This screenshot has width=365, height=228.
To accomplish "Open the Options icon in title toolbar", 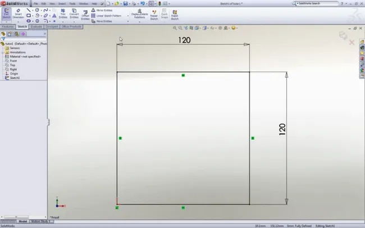I will (x=165, y=3).
